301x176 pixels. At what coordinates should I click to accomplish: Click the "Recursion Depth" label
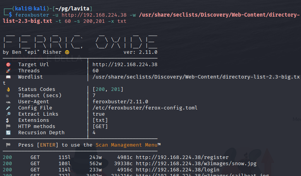tap(41, 133)
